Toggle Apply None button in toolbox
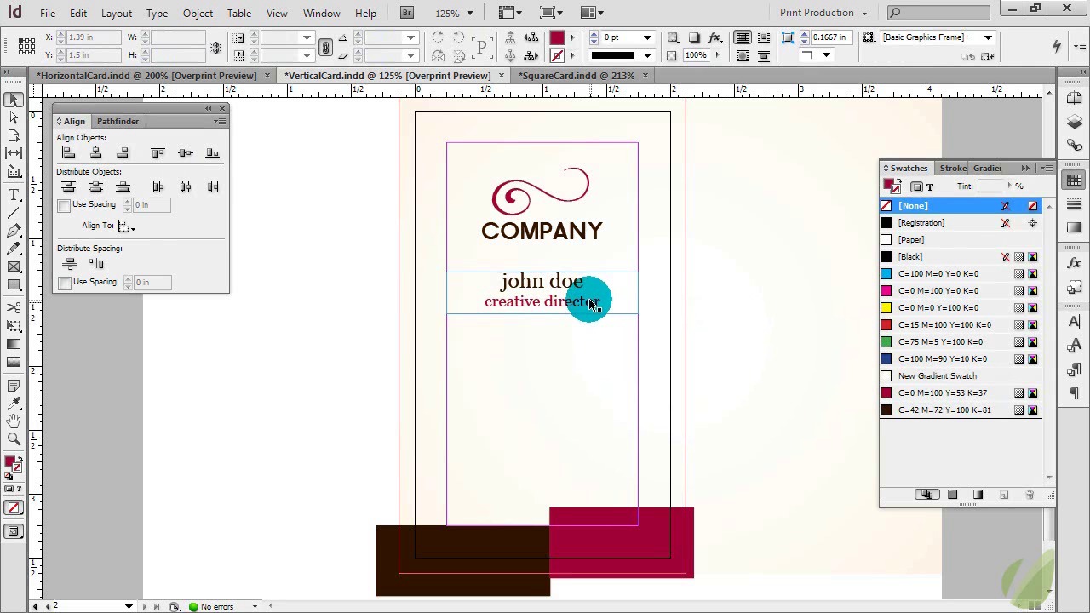1090x613 pixels. [x=14, y=508]
